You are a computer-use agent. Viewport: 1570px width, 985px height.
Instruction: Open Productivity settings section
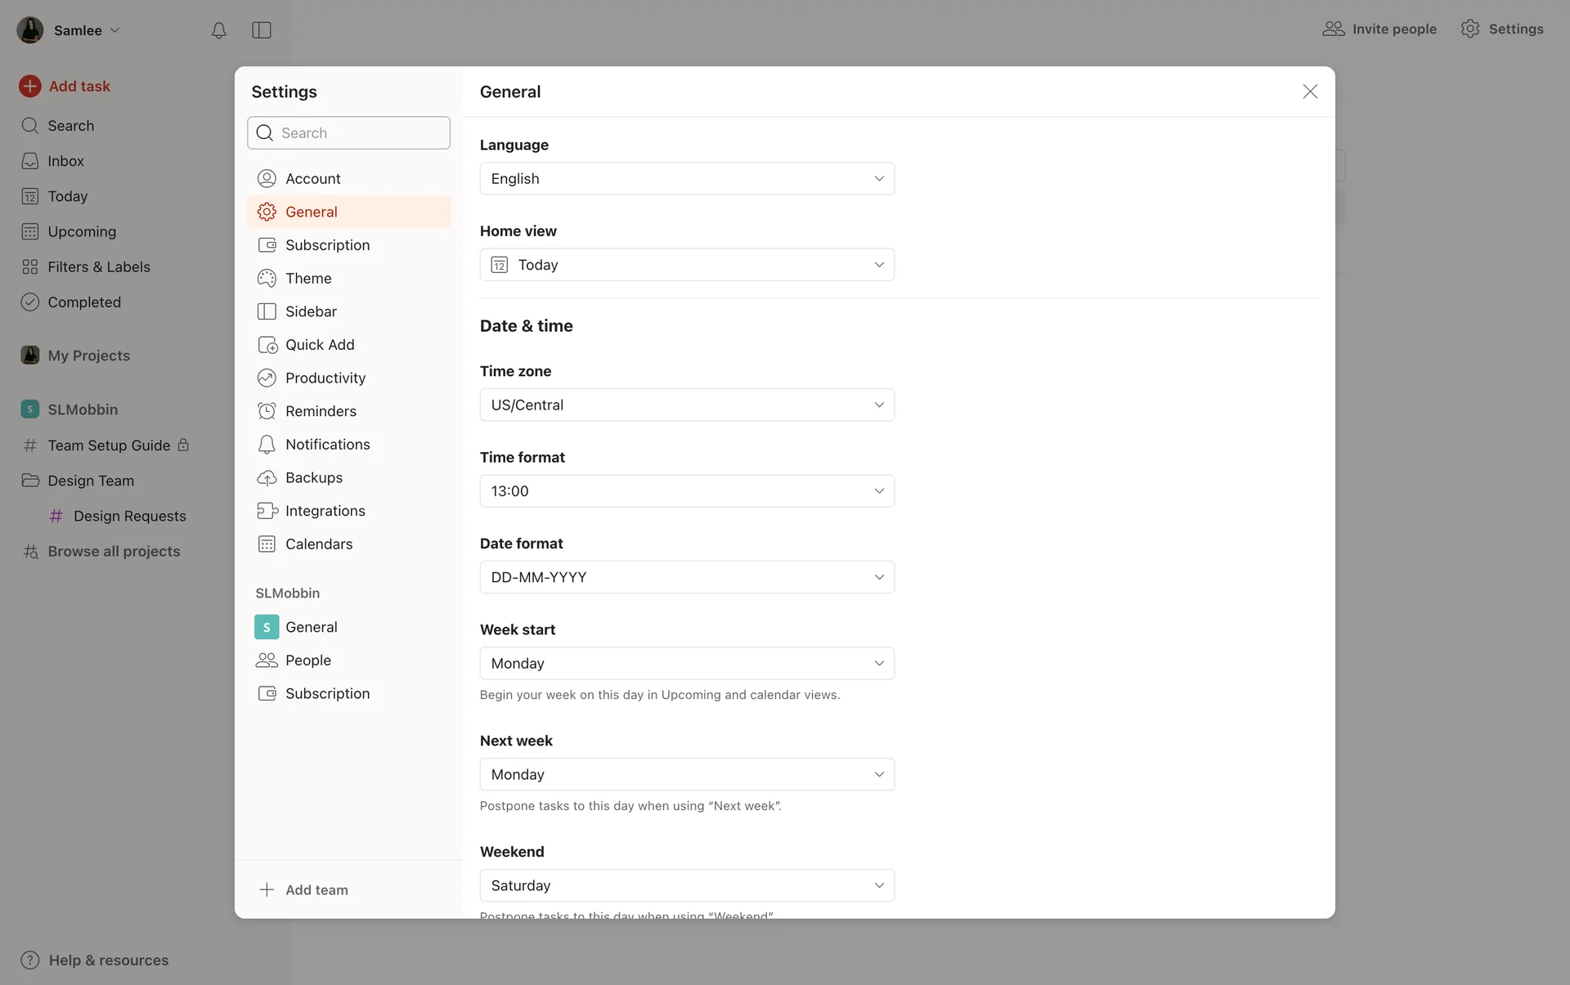325,378
